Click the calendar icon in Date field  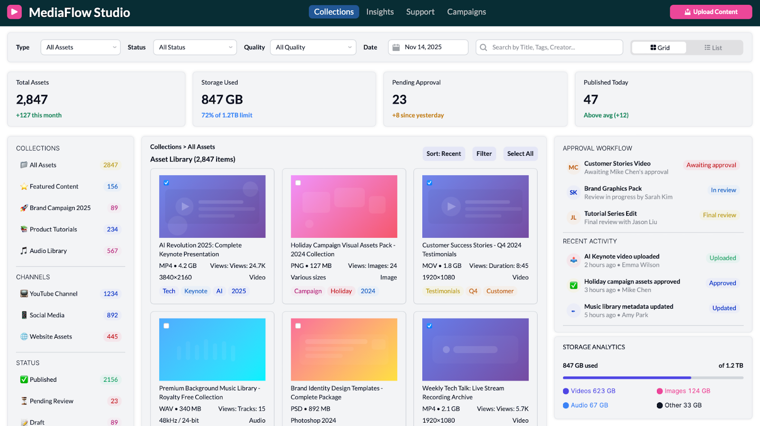[396, 47]
